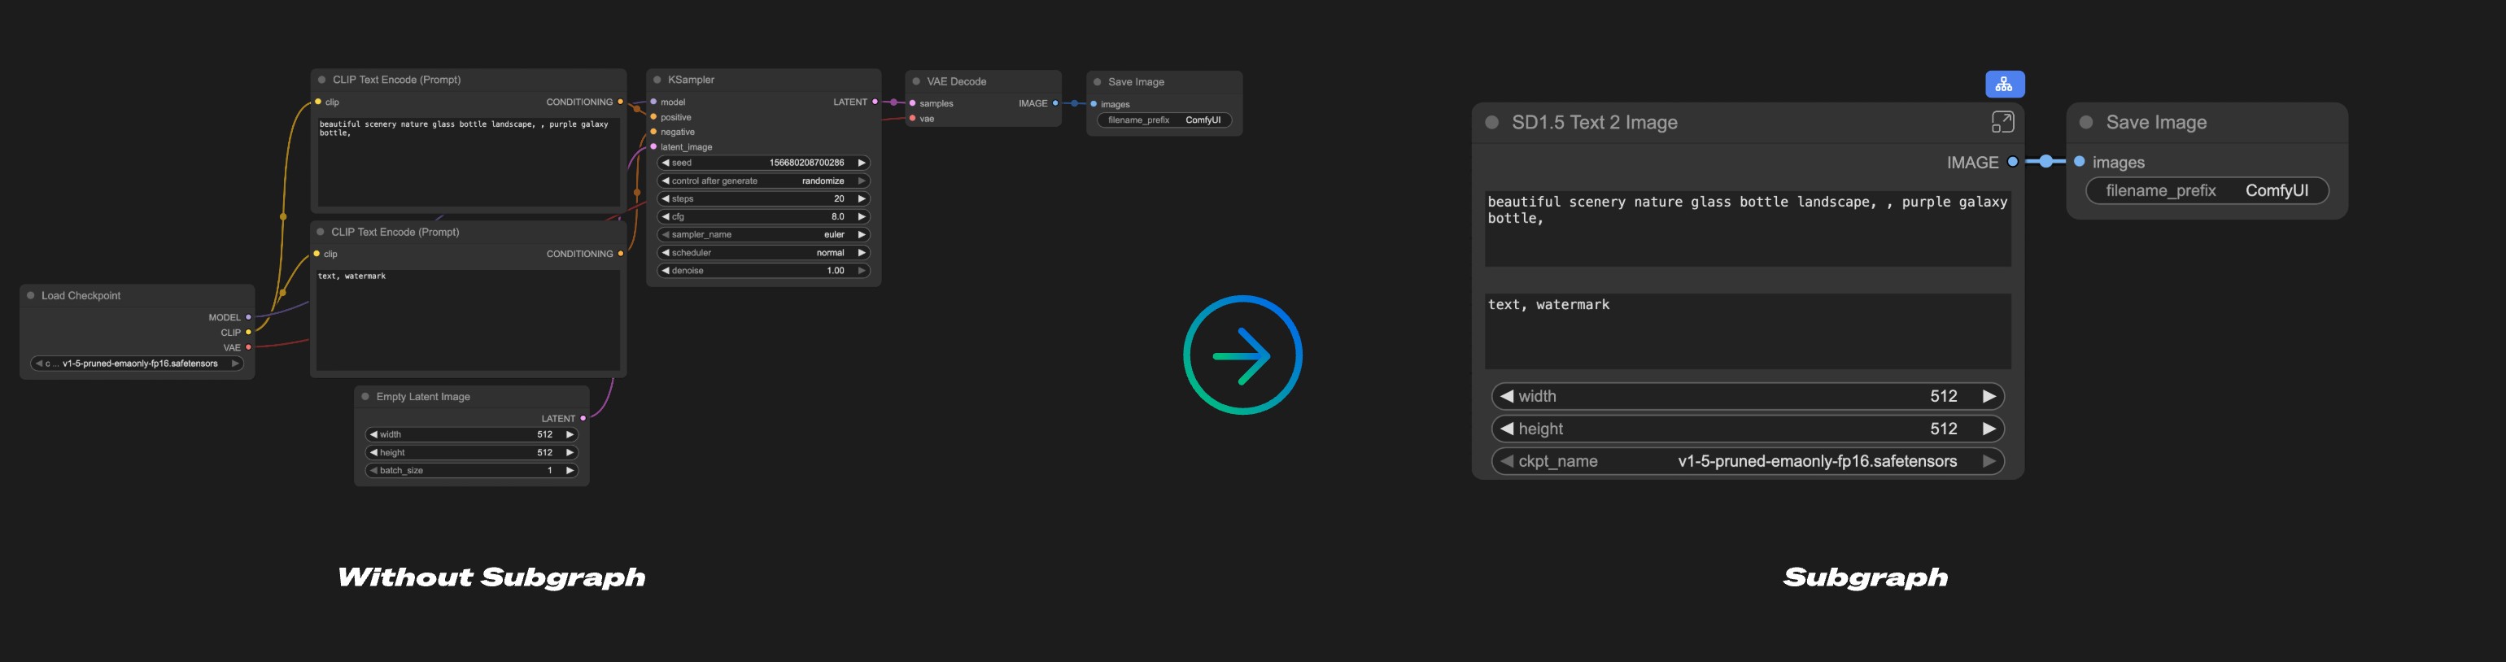Open the sampler_name euler dropdown
Image resolution: width=2506 pixels, height=662 pixels.
click(762, 234)
